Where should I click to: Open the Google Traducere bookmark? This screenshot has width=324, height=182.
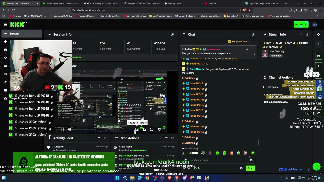point(185,16)
